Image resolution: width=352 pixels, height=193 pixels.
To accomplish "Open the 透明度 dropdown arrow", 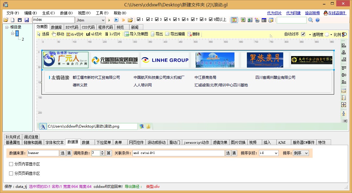I will (x=310, y=35).
